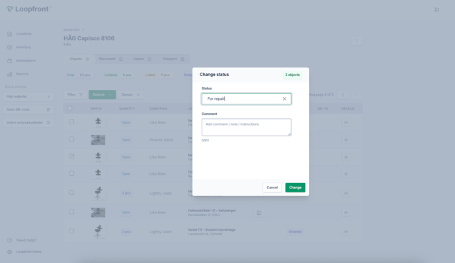The width and height of the screenshot is (455, 263).
Task: Click the INVENTORY breadcrumb link
Action: click(71, 30)
